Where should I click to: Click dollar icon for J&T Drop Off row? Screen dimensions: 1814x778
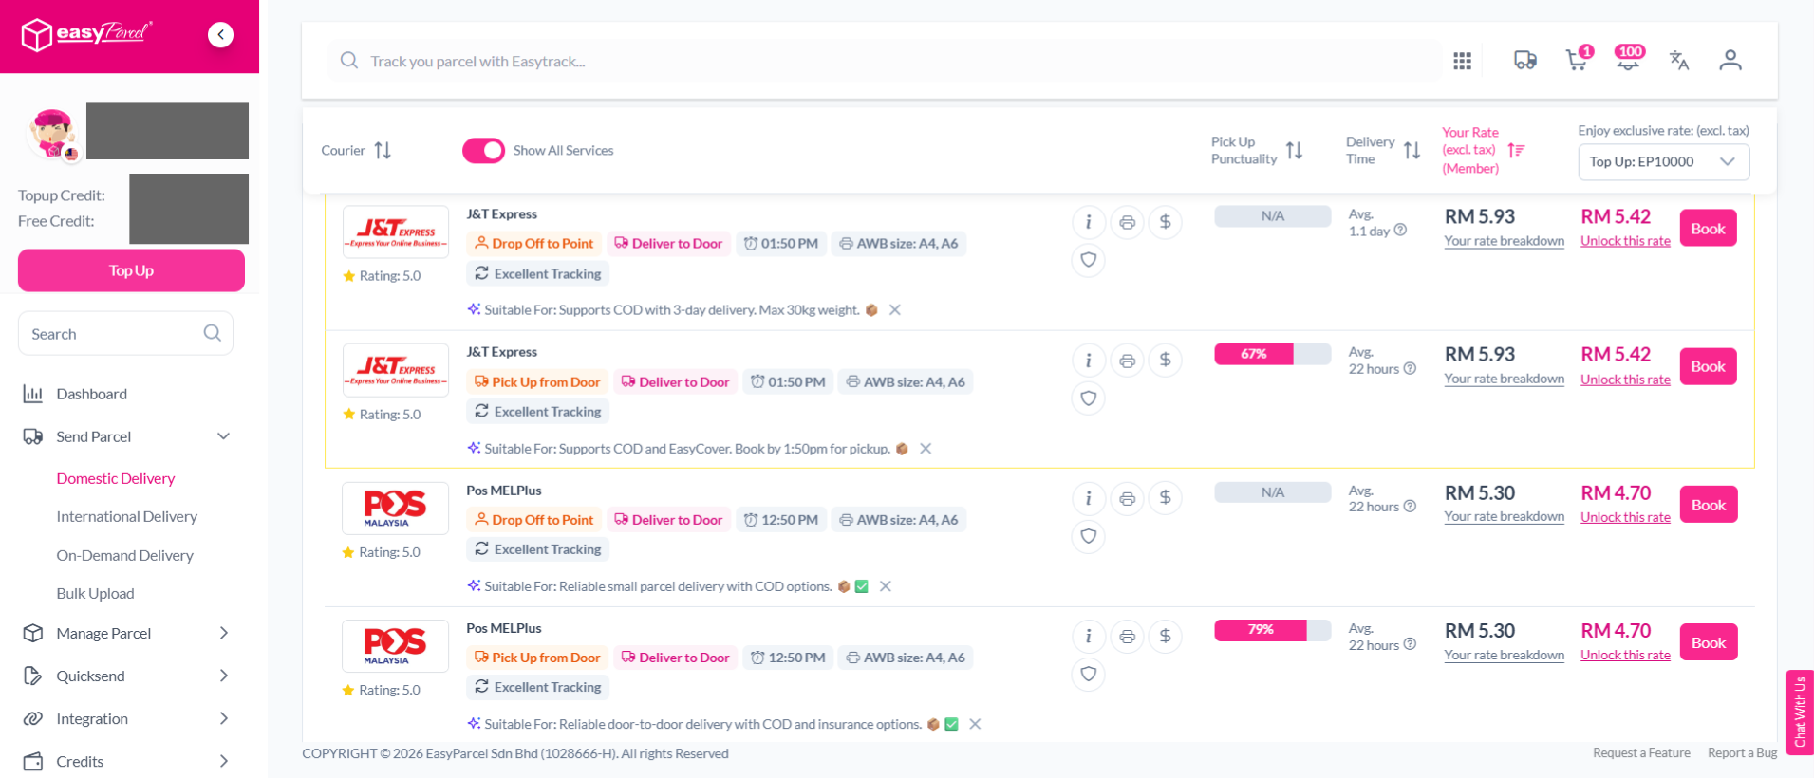[x=1165, y=222]
